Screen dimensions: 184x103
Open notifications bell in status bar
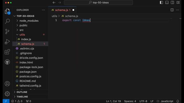pyautogui.click(x=178, y=101)
